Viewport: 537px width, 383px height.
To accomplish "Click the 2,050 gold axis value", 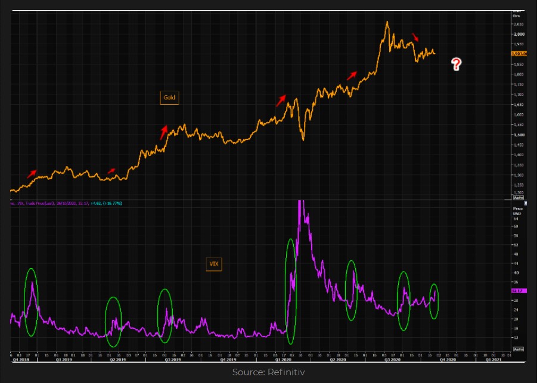I will tap(519, 24).
